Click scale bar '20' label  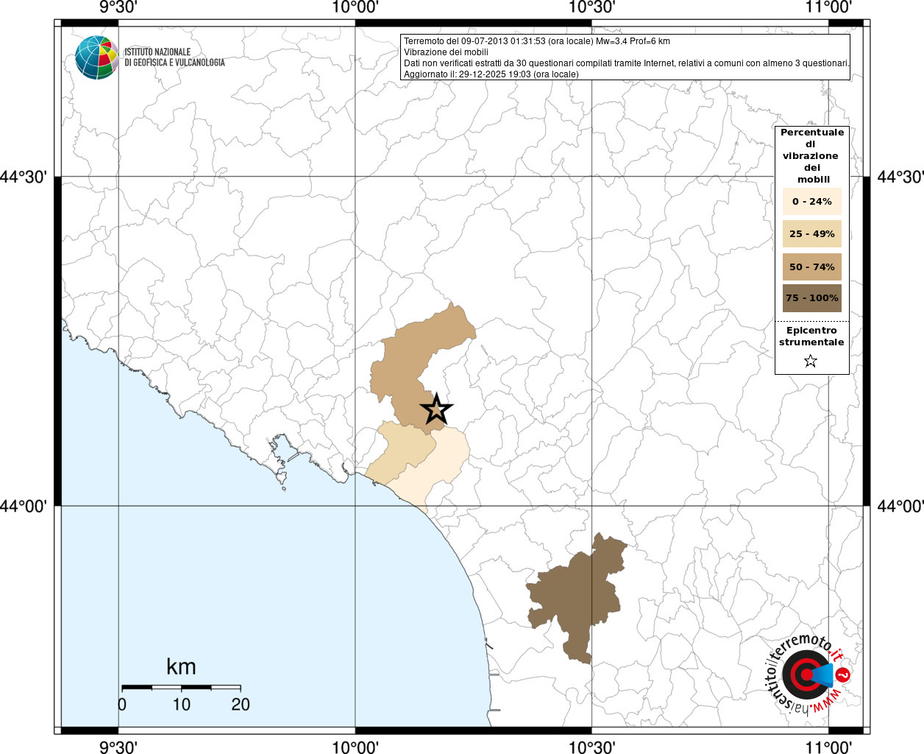[241, 704]
